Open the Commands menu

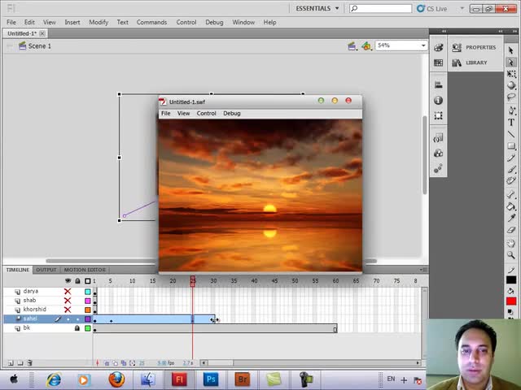pos(151,22)
